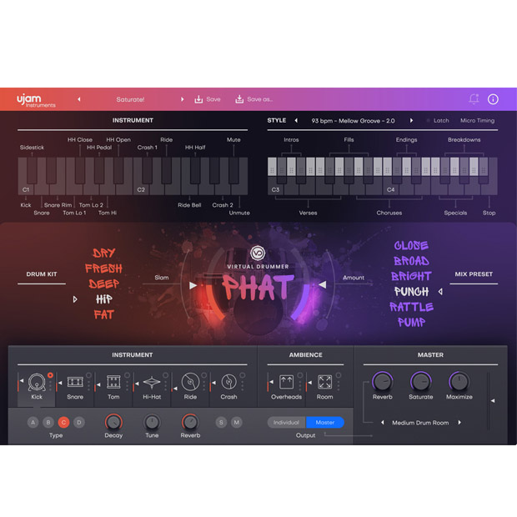The width and height of the screenshot is (517, 517).
Task: Toggle the Hi-Hat power indicator
Action: click(x=165, y=375)
